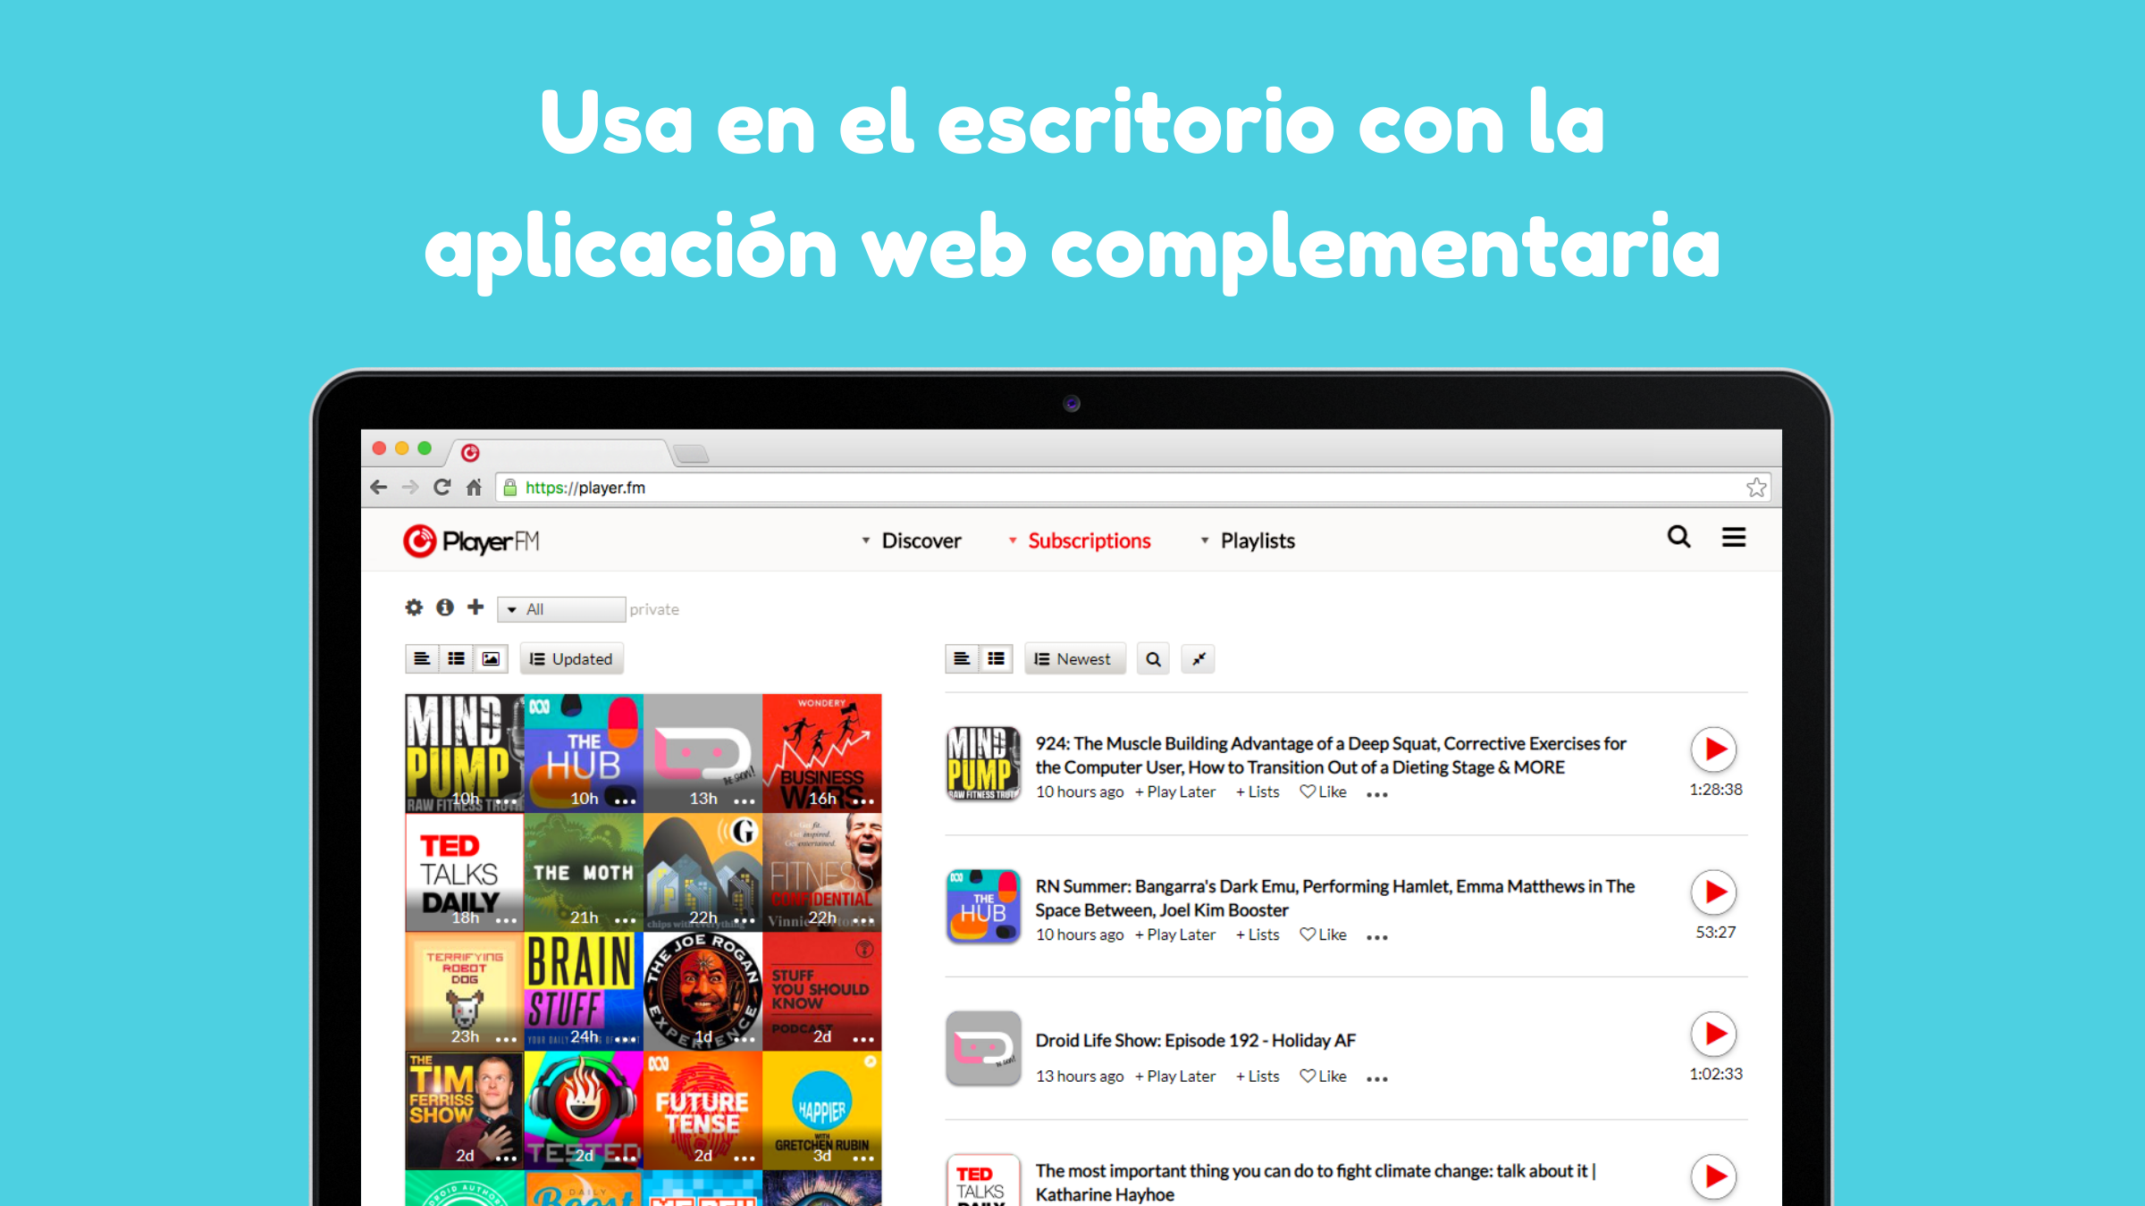Open the Discover menu
The image size is (2145, 1206).
point(913,541)
